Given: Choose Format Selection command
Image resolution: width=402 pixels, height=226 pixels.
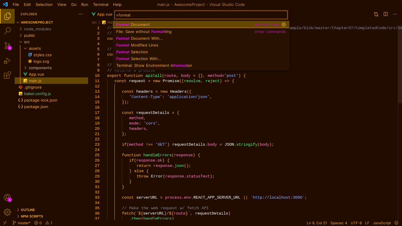Looking at the screenshot, I should point(201,52).
